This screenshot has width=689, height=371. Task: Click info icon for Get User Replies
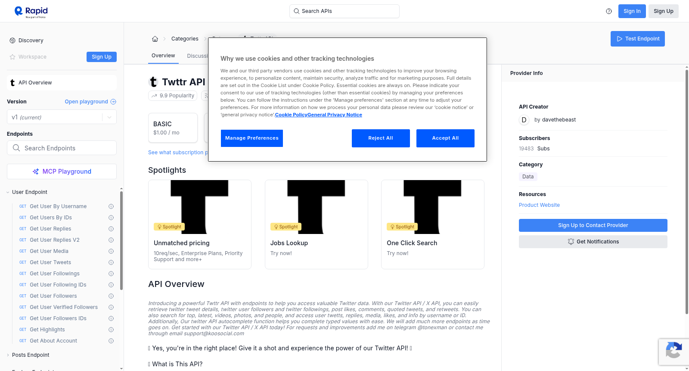pyautogui.click(x=111, y=229)
